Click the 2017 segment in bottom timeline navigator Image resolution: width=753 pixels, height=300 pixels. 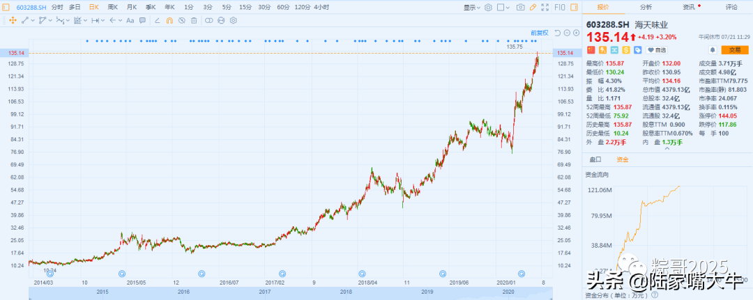(264, 292)
